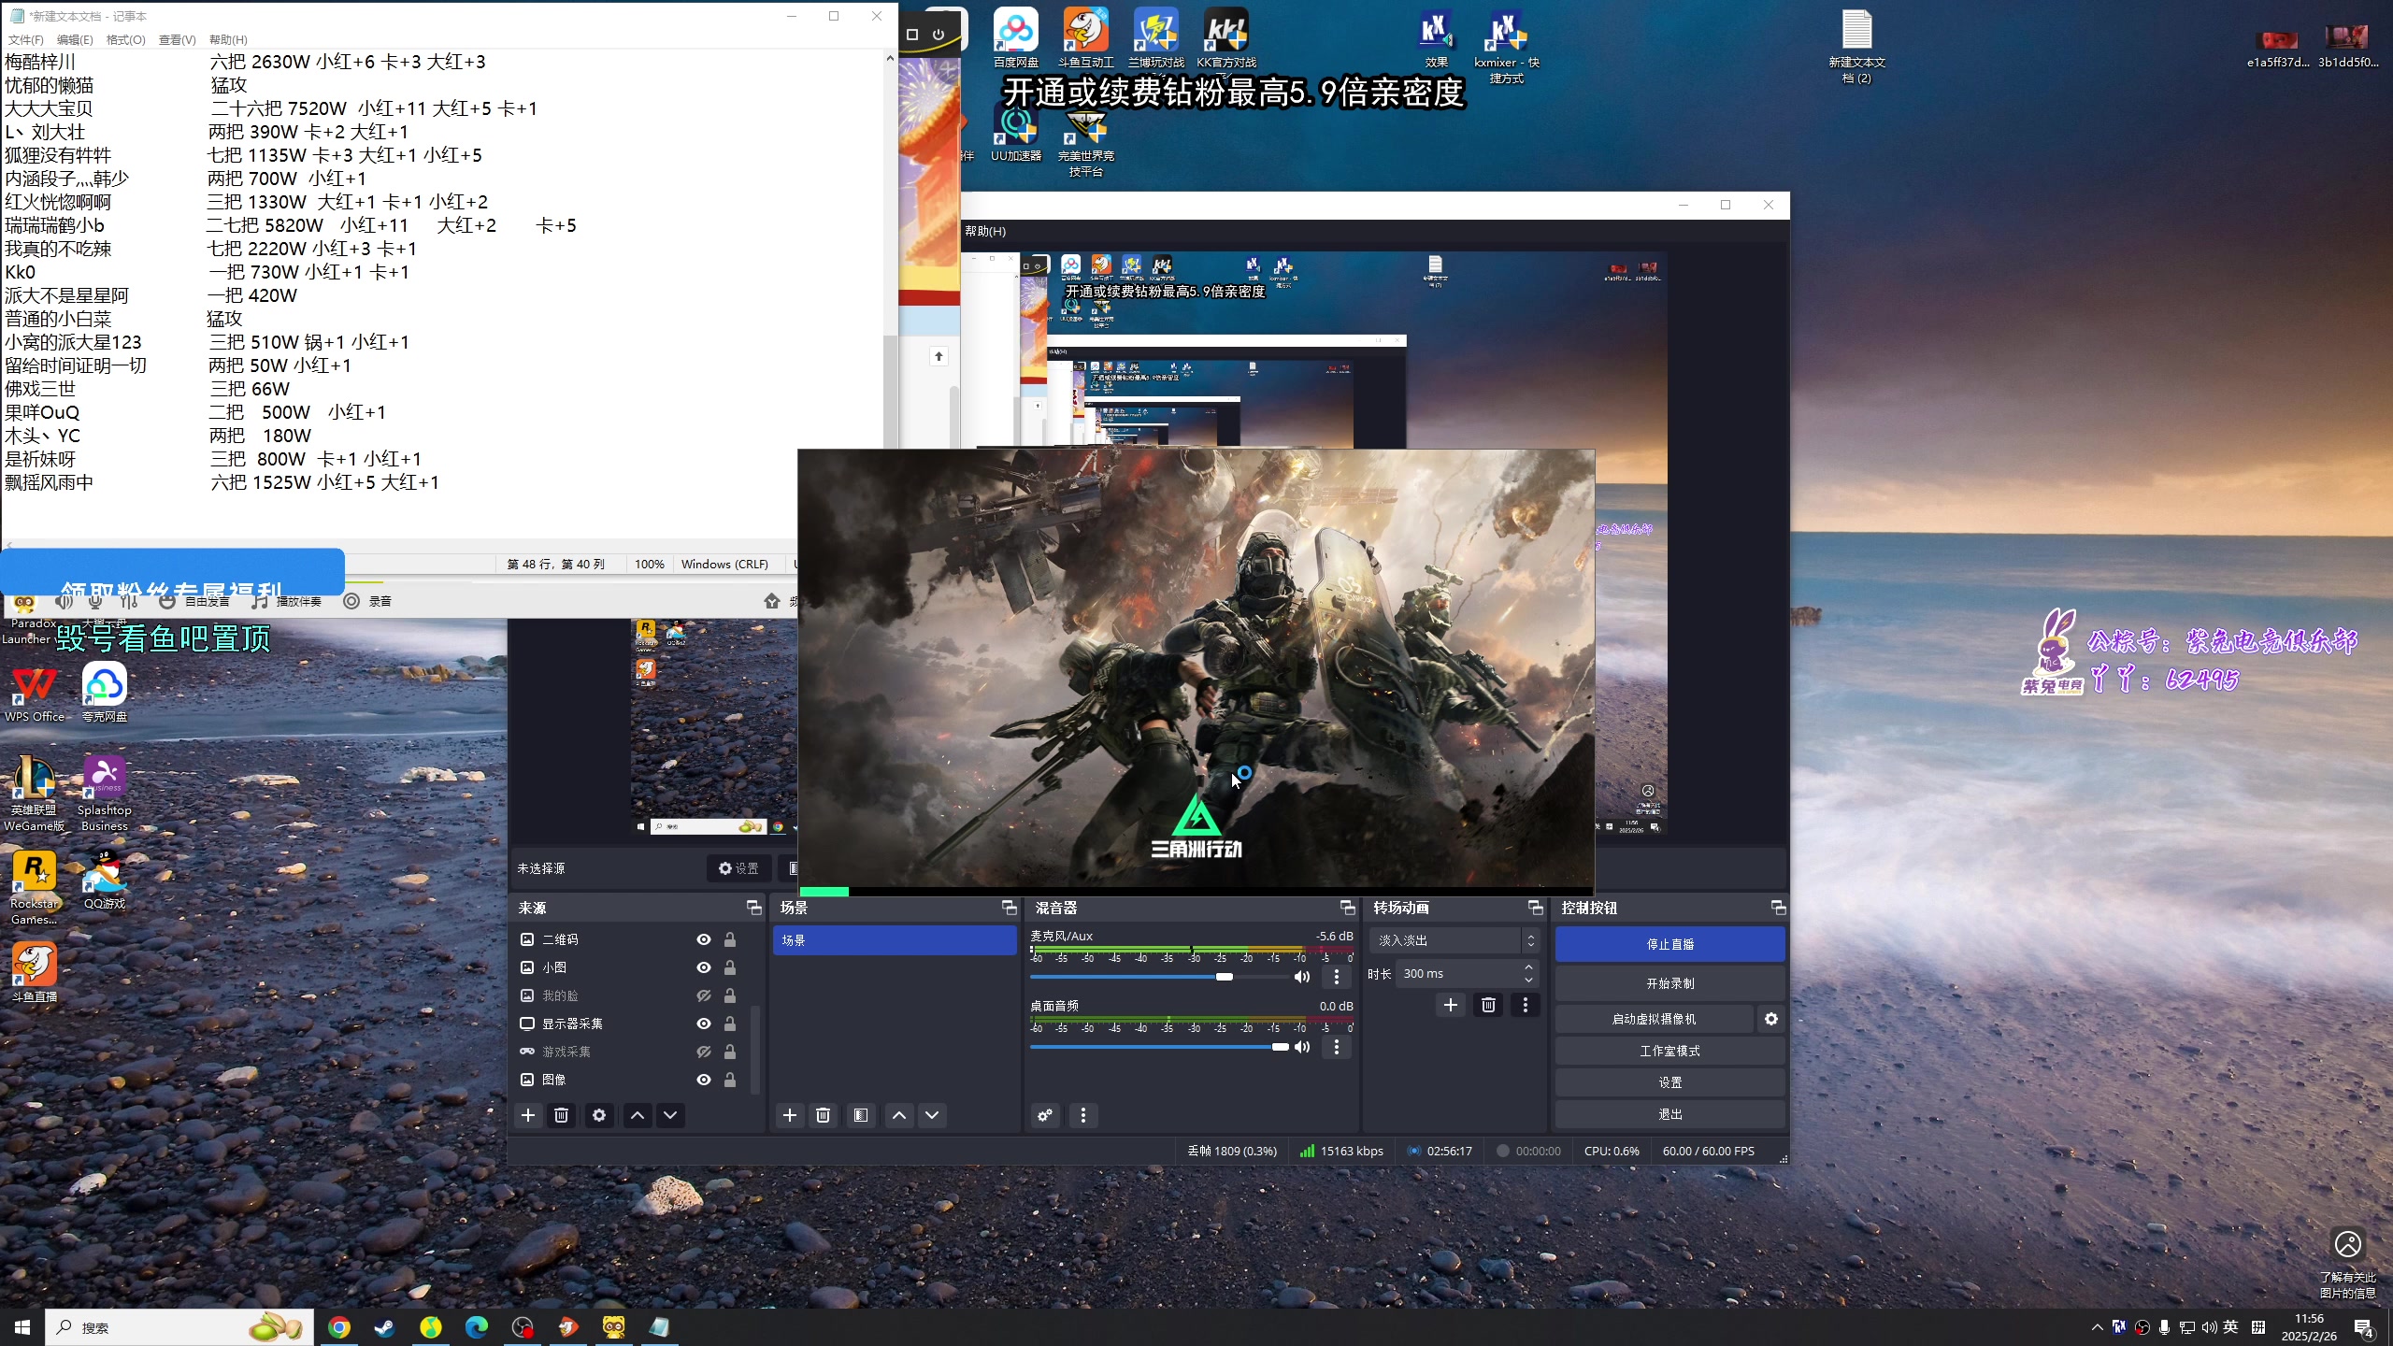Move scene up in Scenes panel
The image size is (2393, 1346).
(x=899, y=1115)
